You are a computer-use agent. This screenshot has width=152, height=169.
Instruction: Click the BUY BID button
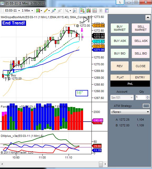pyautogui.click(x=120, y=53)
